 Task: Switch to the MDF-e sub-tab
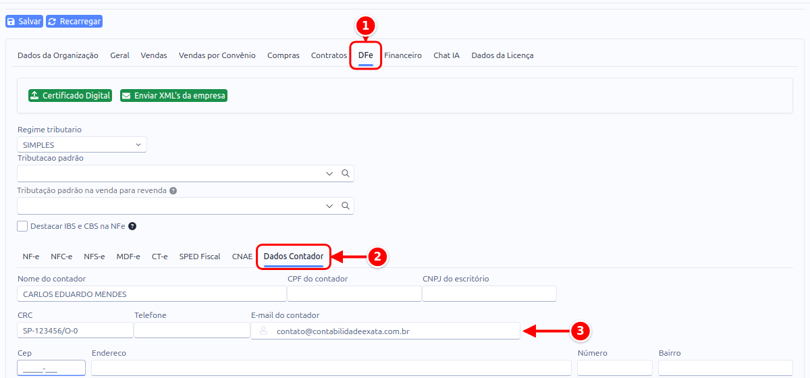(128, 256)
